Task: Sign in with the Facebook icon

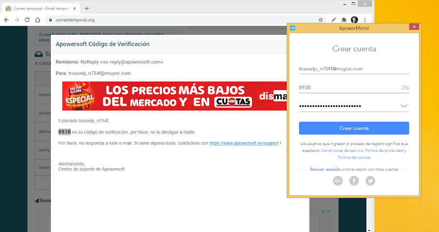Action: coord(354,181)
